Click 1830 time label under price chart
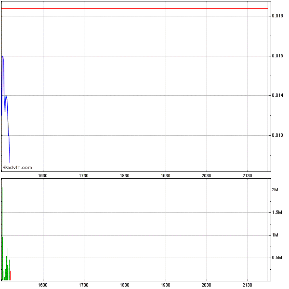This screenshot has width=289, height=289. tap(125, 176)
